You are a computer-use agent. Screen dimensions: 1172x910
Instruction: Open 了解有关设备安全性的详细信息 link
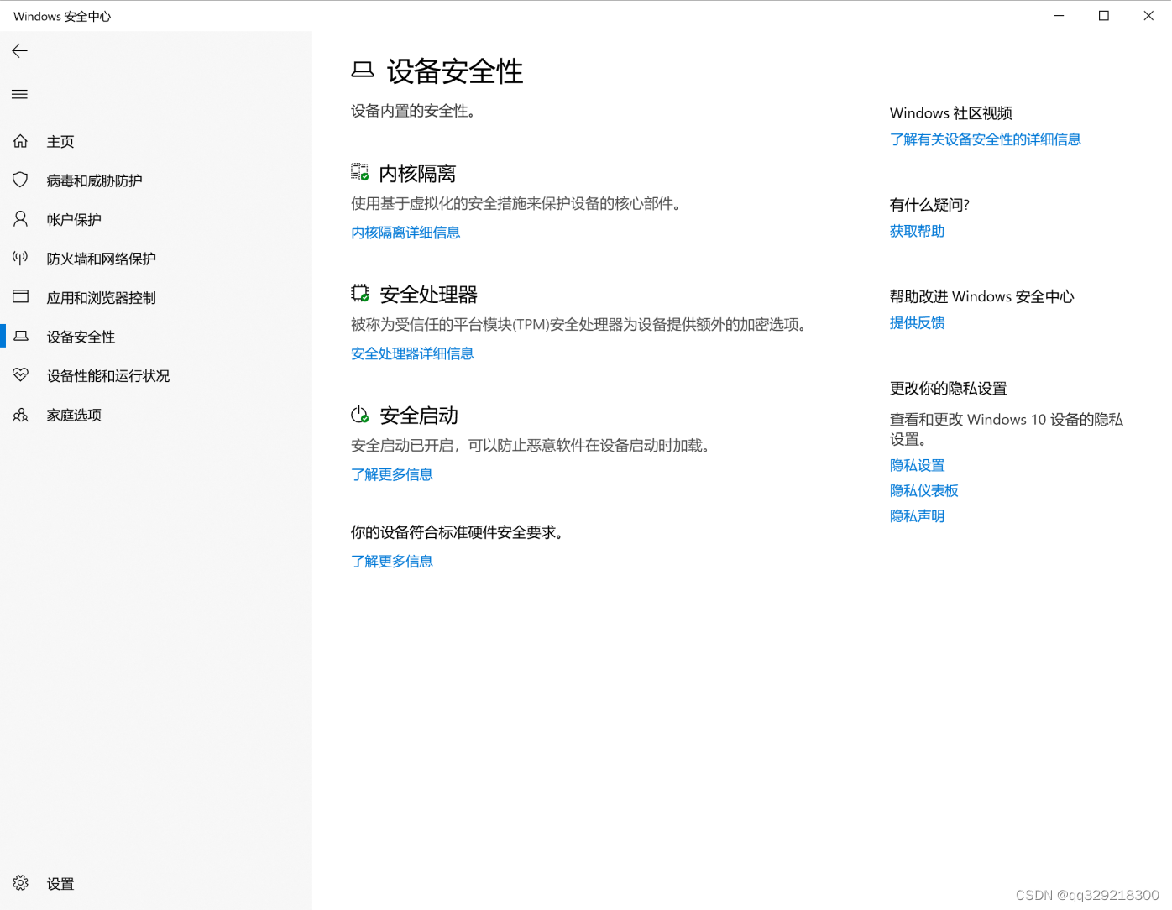pos(986,139)
